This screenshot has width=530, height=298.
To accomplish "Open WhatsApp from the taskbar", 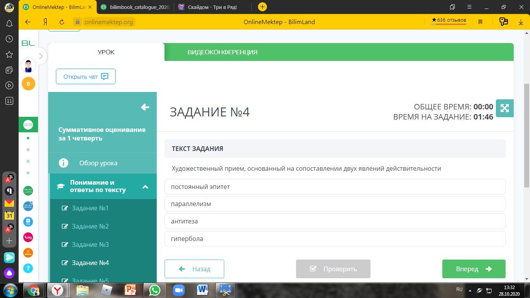I will [154, 290].
